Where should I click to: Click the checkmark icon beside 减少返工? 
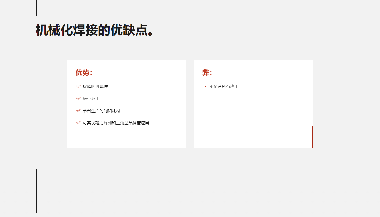point(78,99)
